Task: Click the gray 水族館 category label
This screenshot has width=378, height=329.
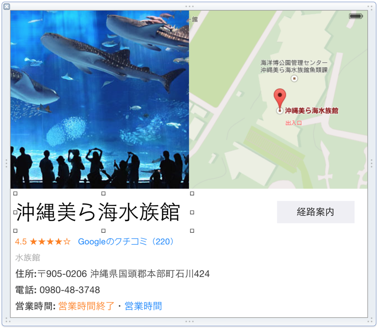Action: (27, 258)
